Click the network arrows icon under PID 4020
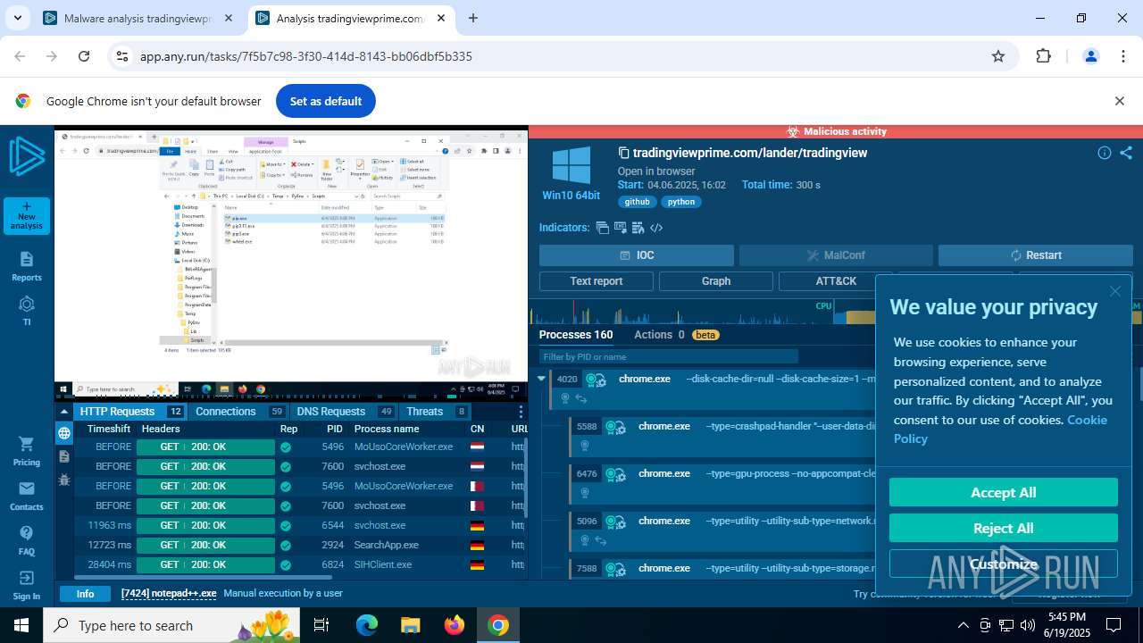 (x=580, y=398)
